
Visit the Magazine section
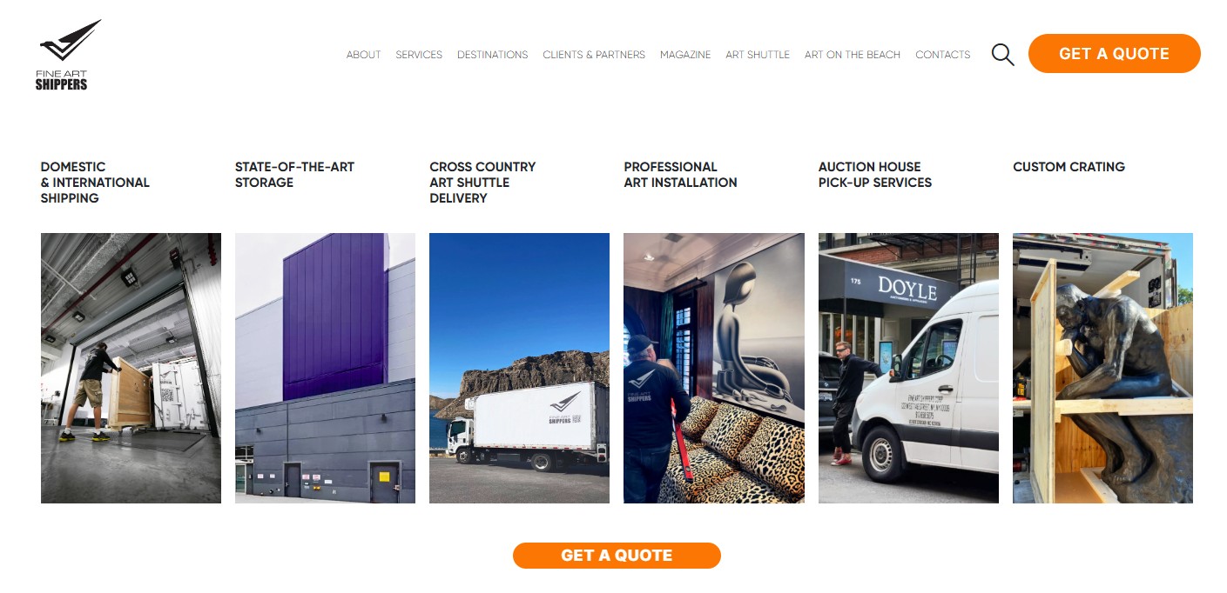685,55
